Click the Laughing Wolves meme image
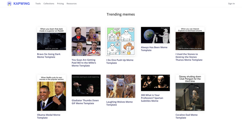Screen dimensions: 242x123 [121, 86]
